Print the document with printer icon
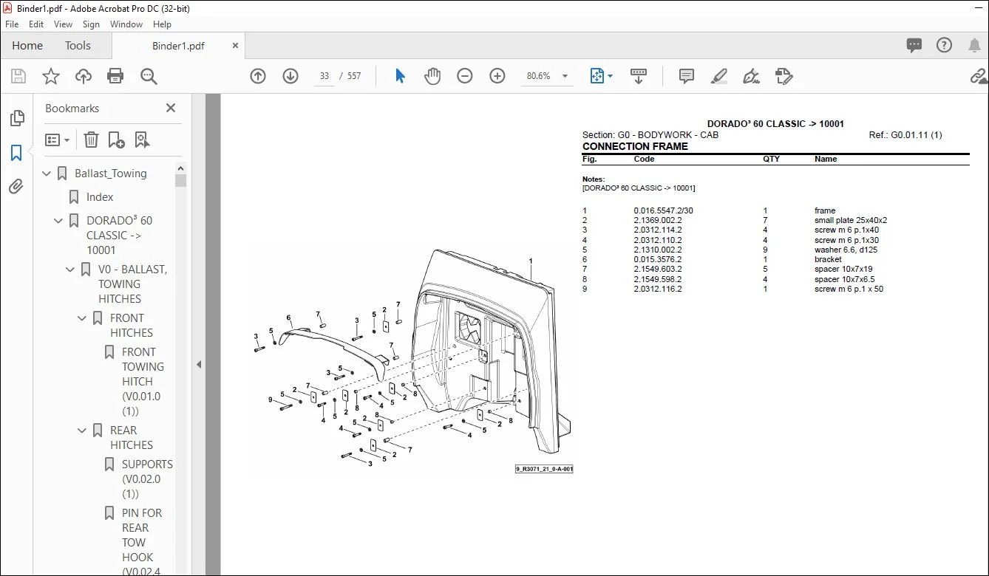The height and width of the screenshot is (576, 989). pos(115,76)
